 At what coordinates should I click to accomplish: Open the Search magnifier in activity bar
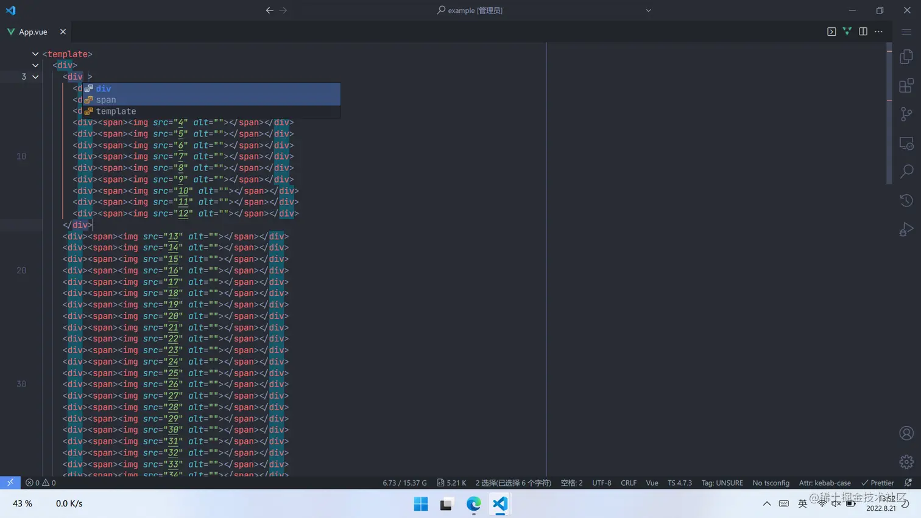[906, 172]
